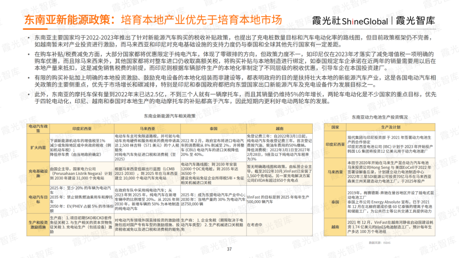459x258 pixels.
Task: Click the source note "数据来源：ISEAS"
Action: click(x=380, y=243)
